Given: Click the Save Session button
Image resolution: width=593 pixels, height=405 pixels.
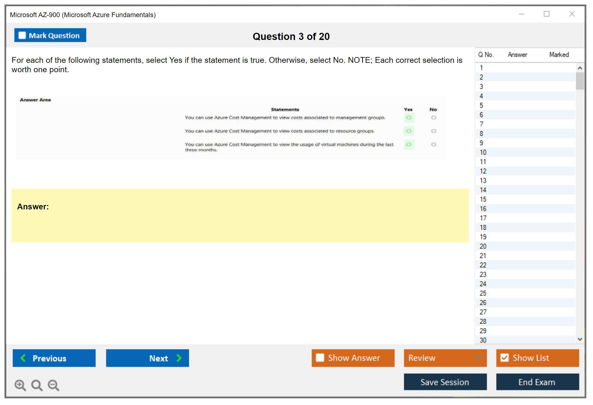Looking at the screenshot, I should click(445, 382).
